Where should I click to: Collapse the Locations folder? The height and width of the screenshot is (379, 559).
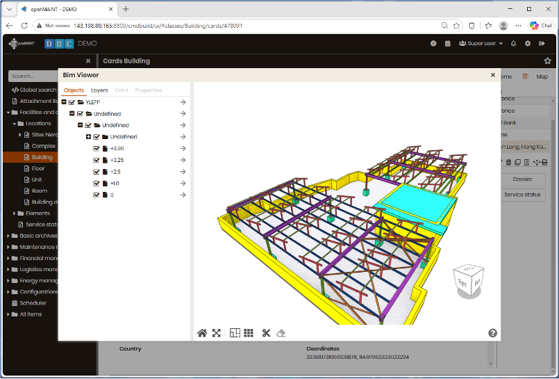coord(15,124)
